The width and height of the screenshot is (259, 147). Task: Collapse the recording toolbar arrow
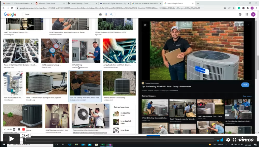5,129
